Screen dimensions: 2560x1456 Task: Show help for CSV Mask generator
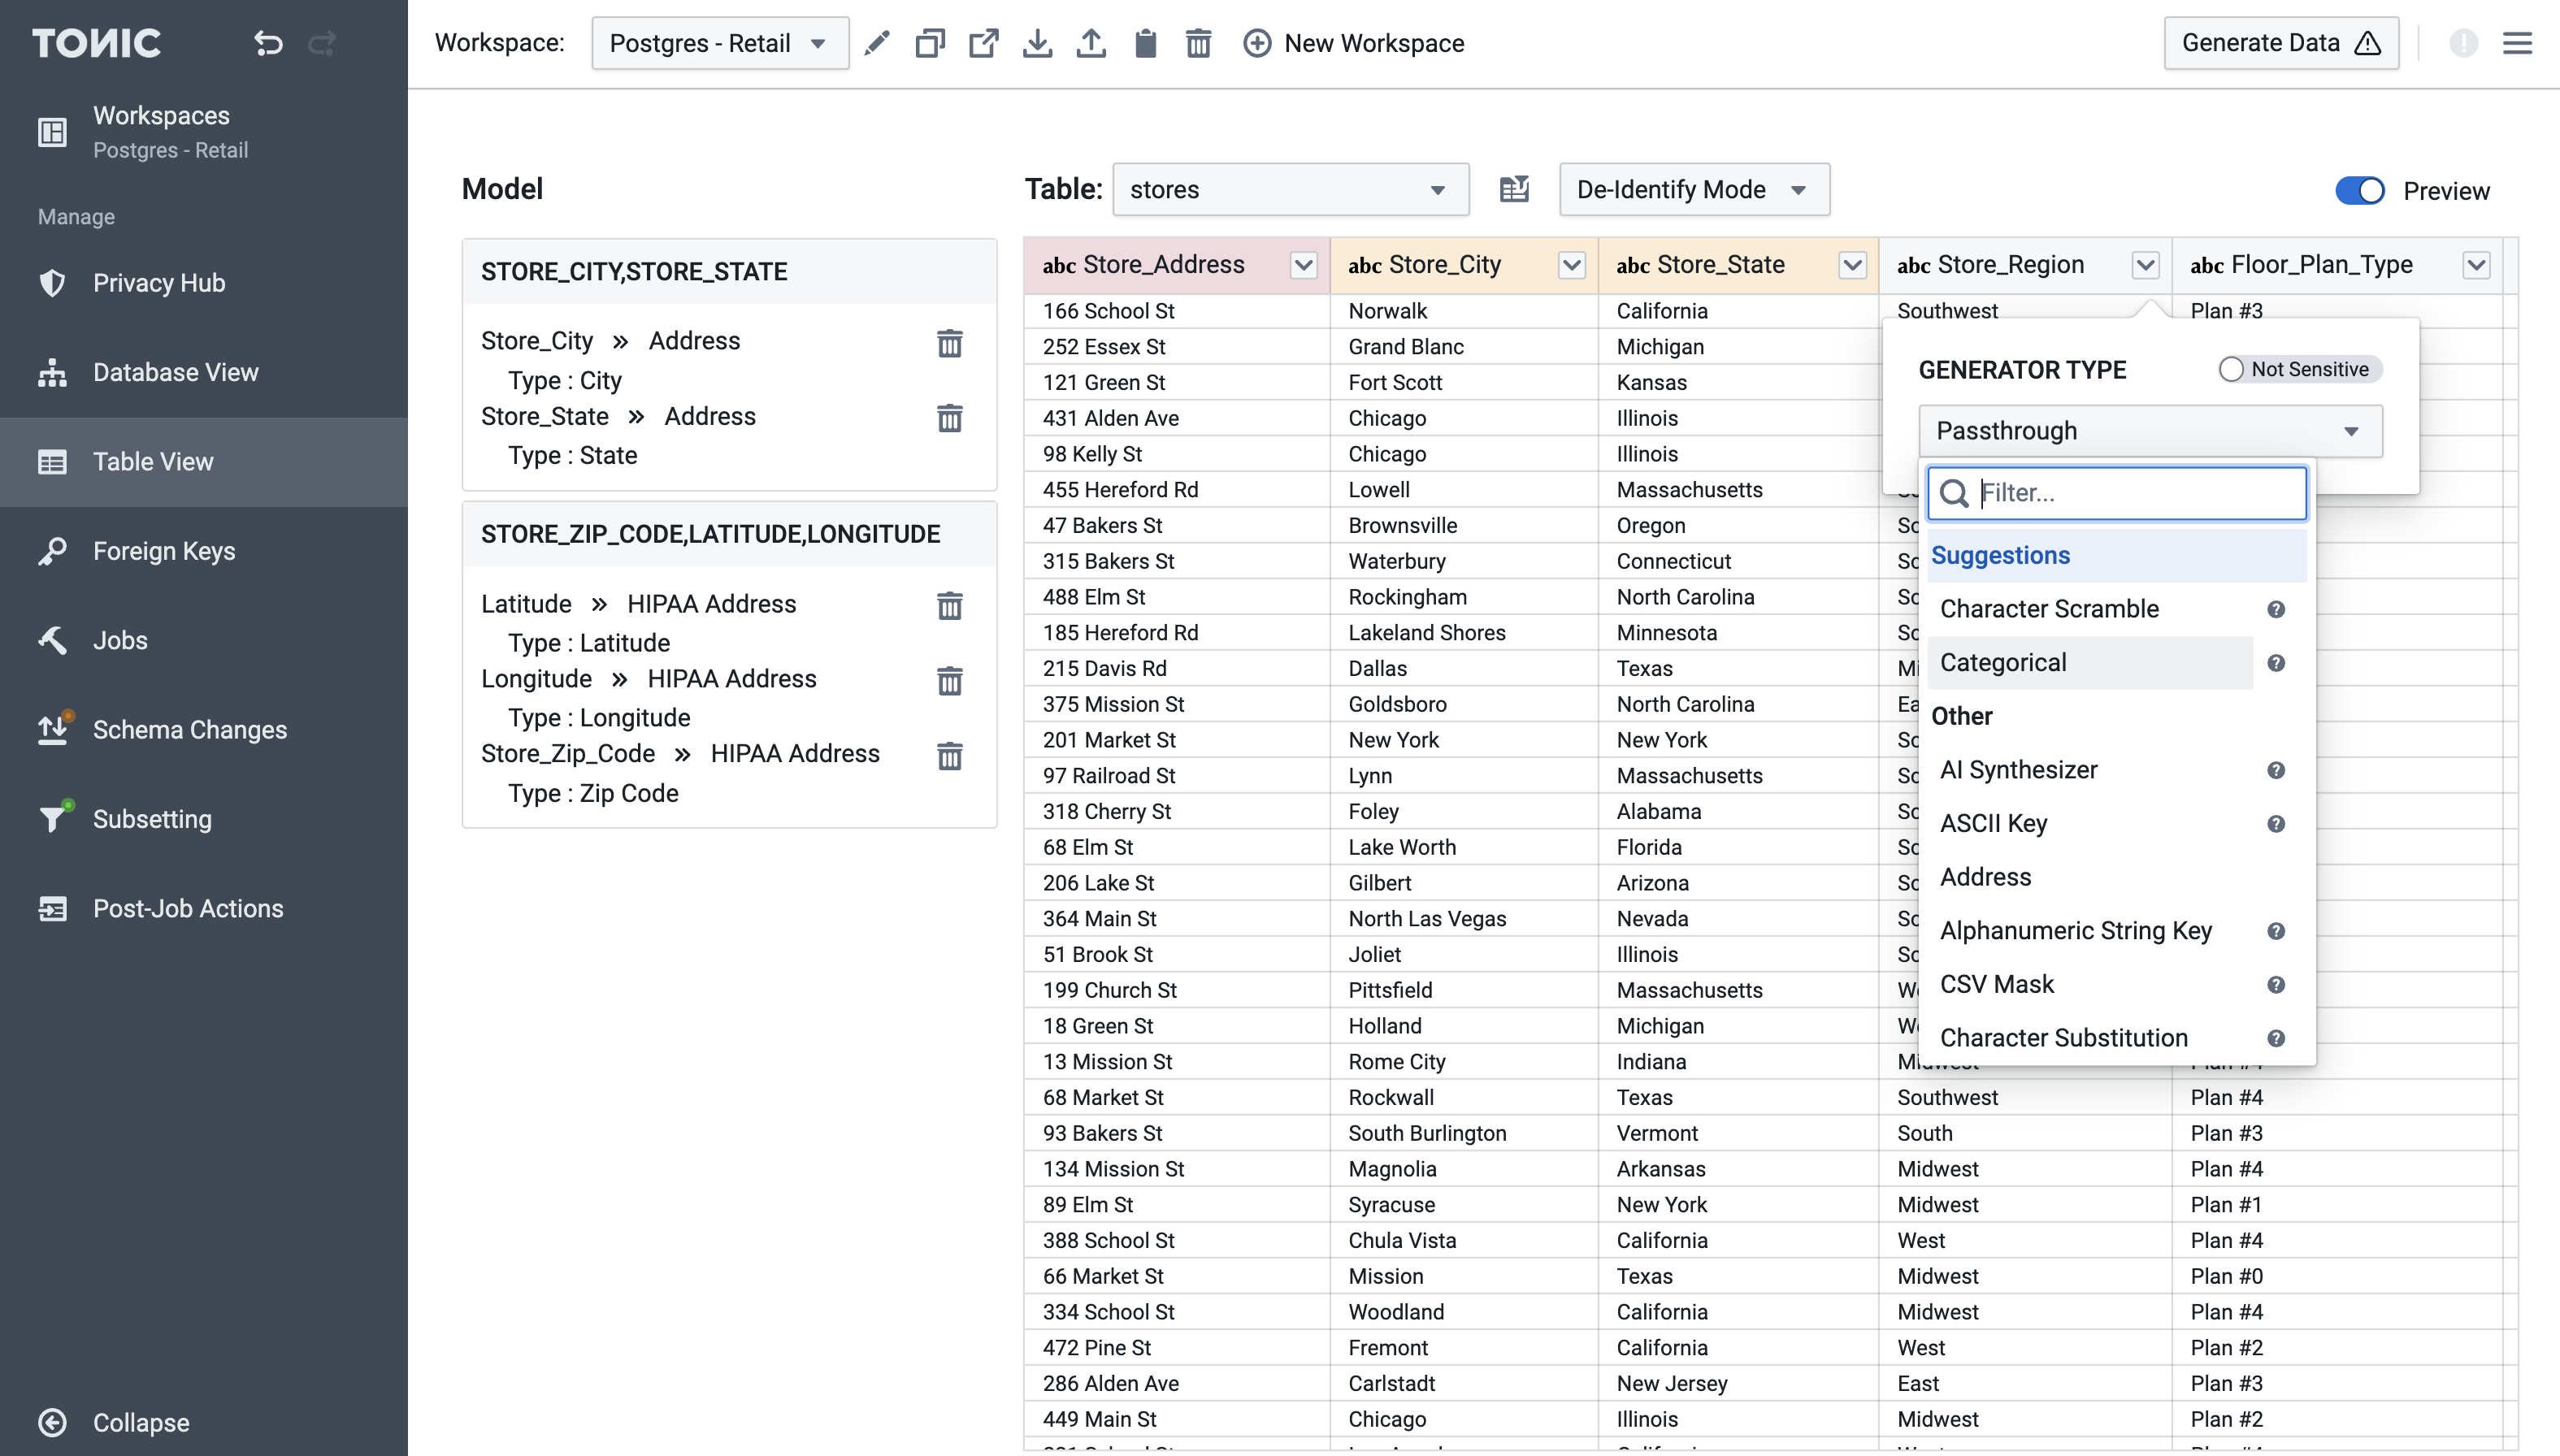2276,985
